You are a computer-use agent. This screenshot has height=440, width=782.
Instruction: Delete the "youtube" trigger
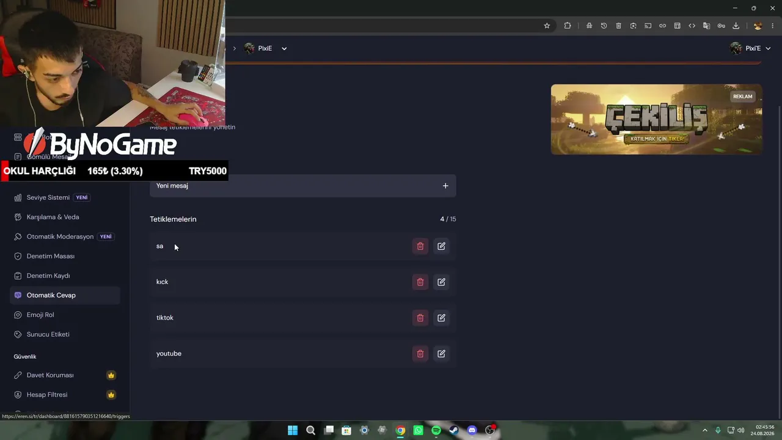420,353
